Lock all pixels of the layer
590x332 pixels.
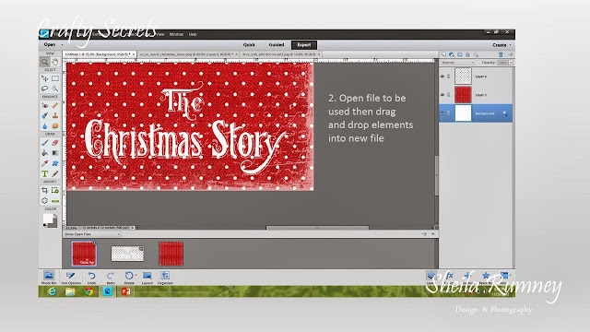pos(467,54)
